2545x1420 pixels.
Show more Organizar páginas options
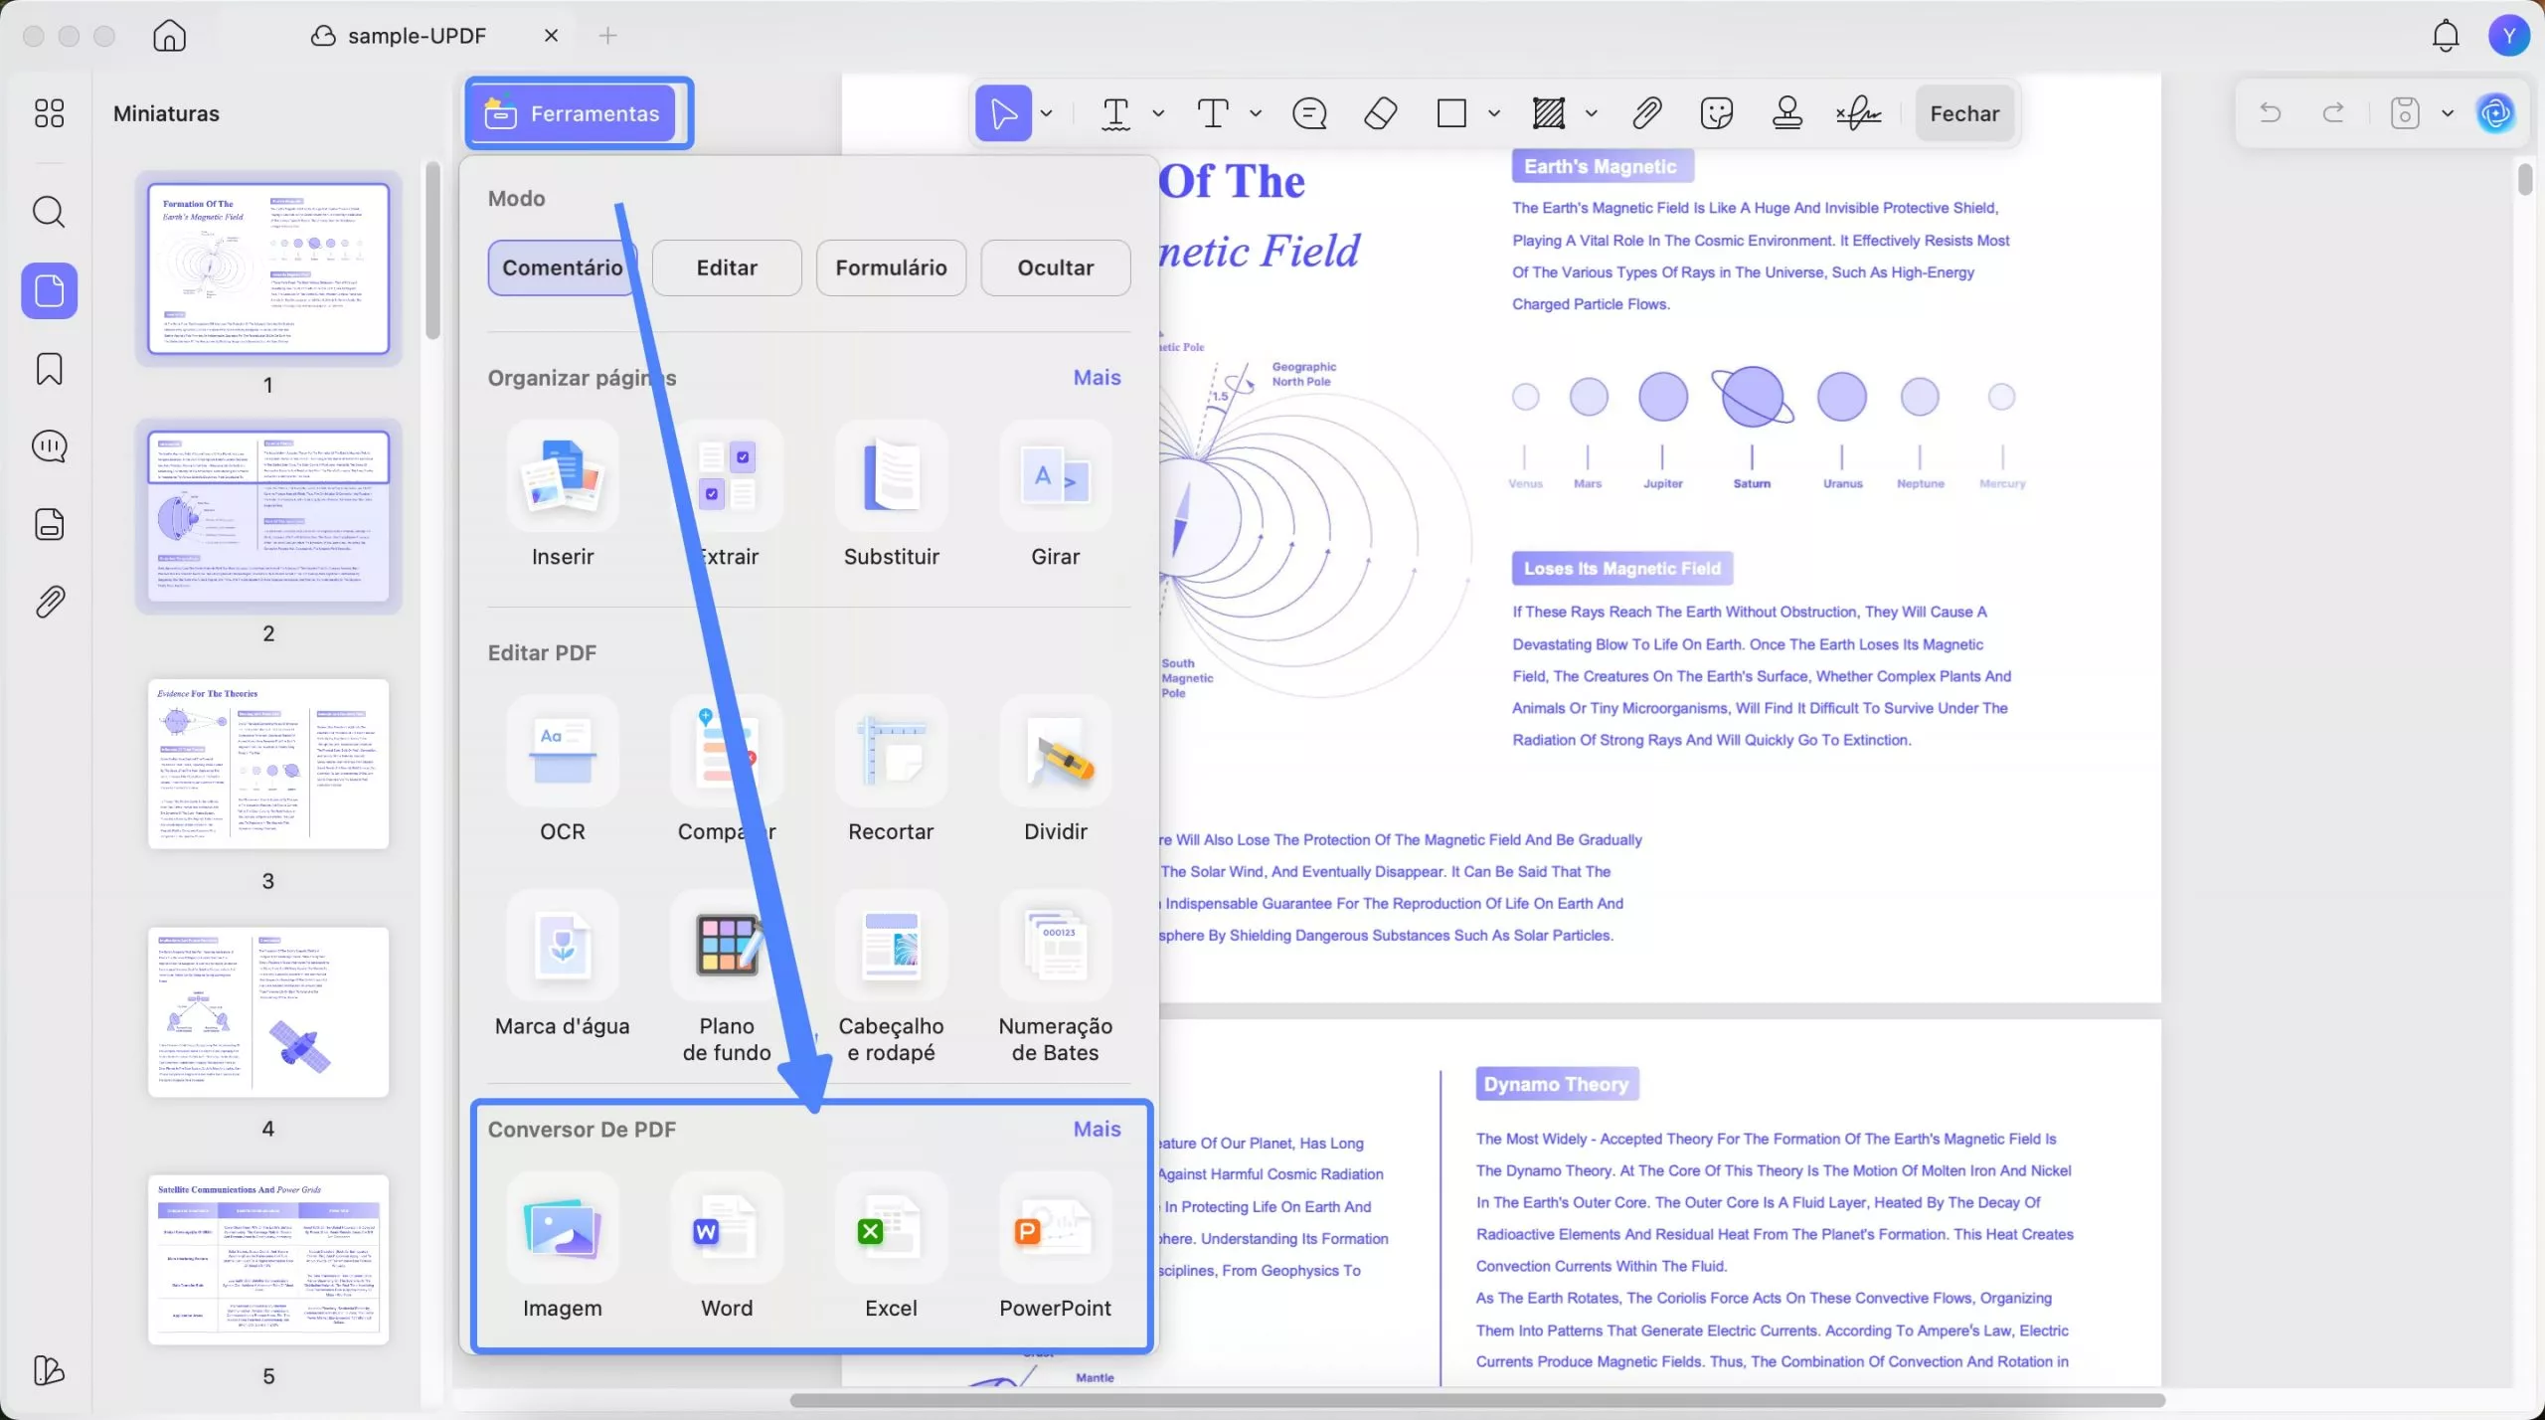1097,378
